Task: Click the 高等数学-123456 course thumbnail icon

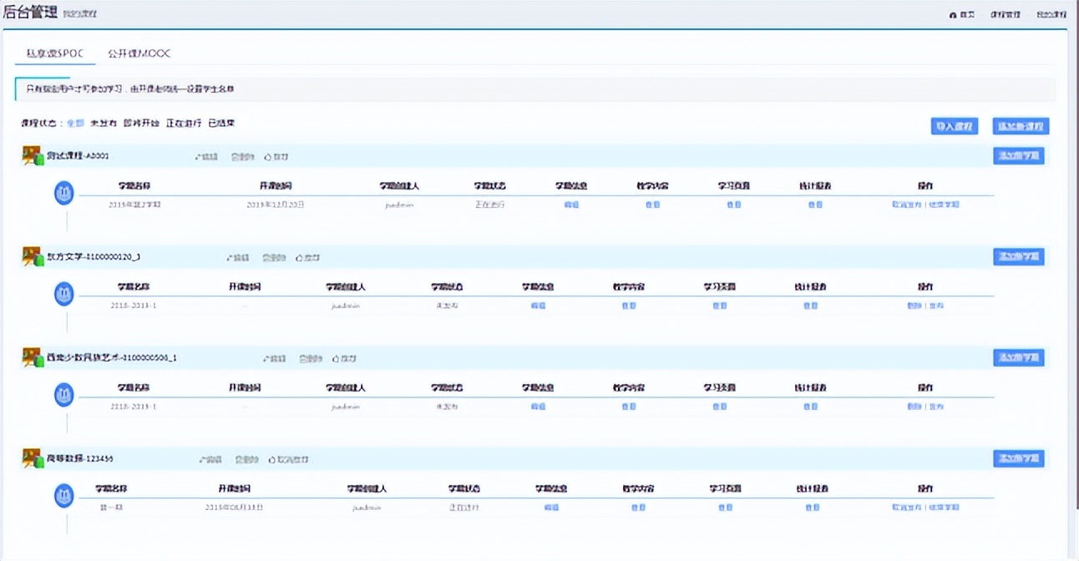Action: click(32, 458)
